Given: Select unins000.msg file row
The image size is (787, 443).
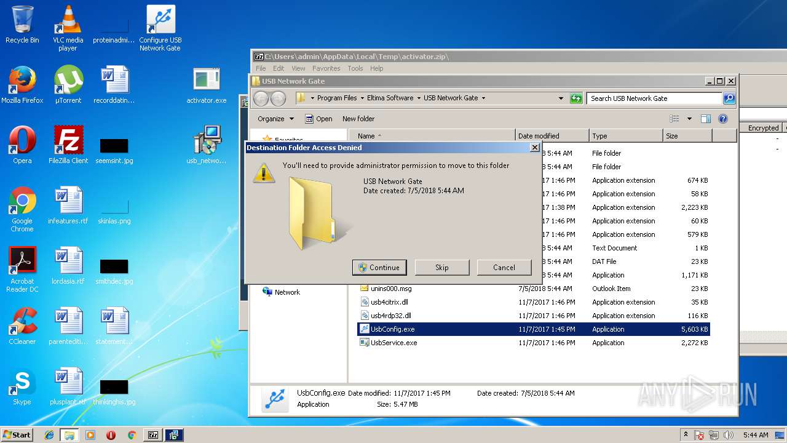Looking at the screenshot, I should 534,289.
